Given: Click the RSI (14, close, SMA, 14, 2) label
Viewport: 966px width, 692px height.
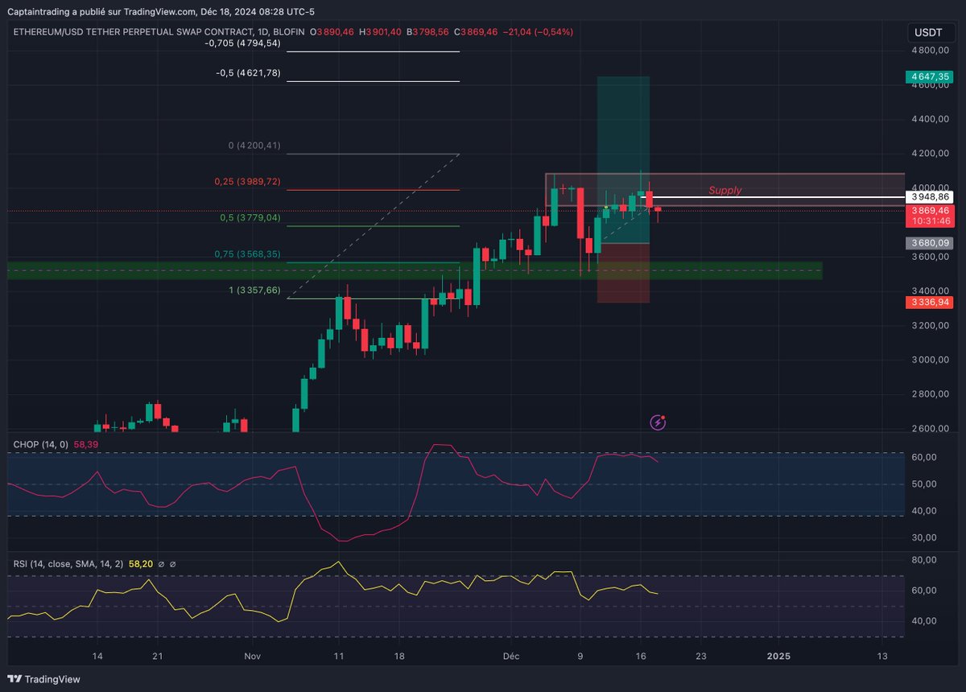Looking at the screenshot, I should (68, 565).
